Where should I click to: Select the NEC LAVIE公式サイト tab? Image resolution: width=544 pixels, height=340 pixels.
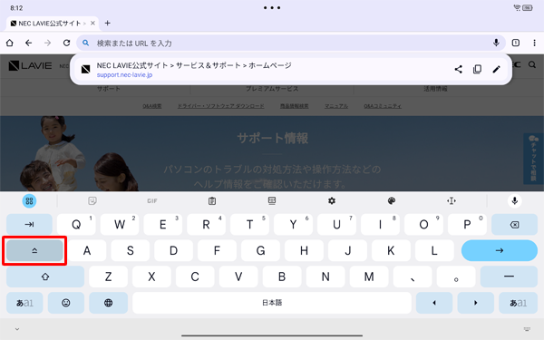pyautogui.click(x=53, y=24)
